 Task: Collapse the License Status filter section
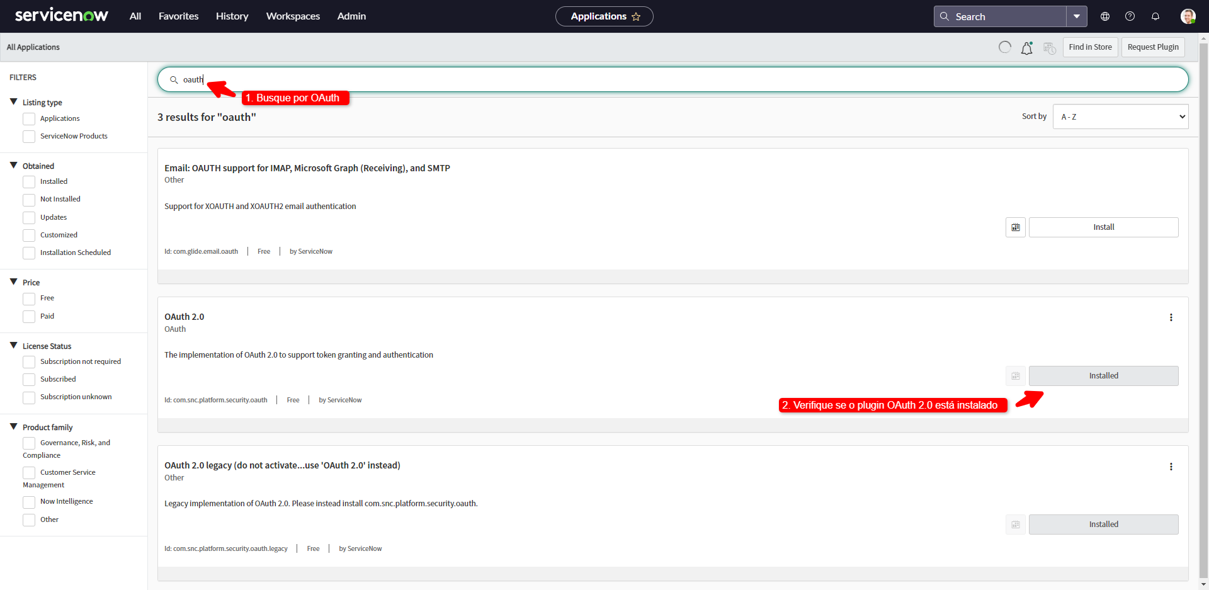tap(13, 346)
